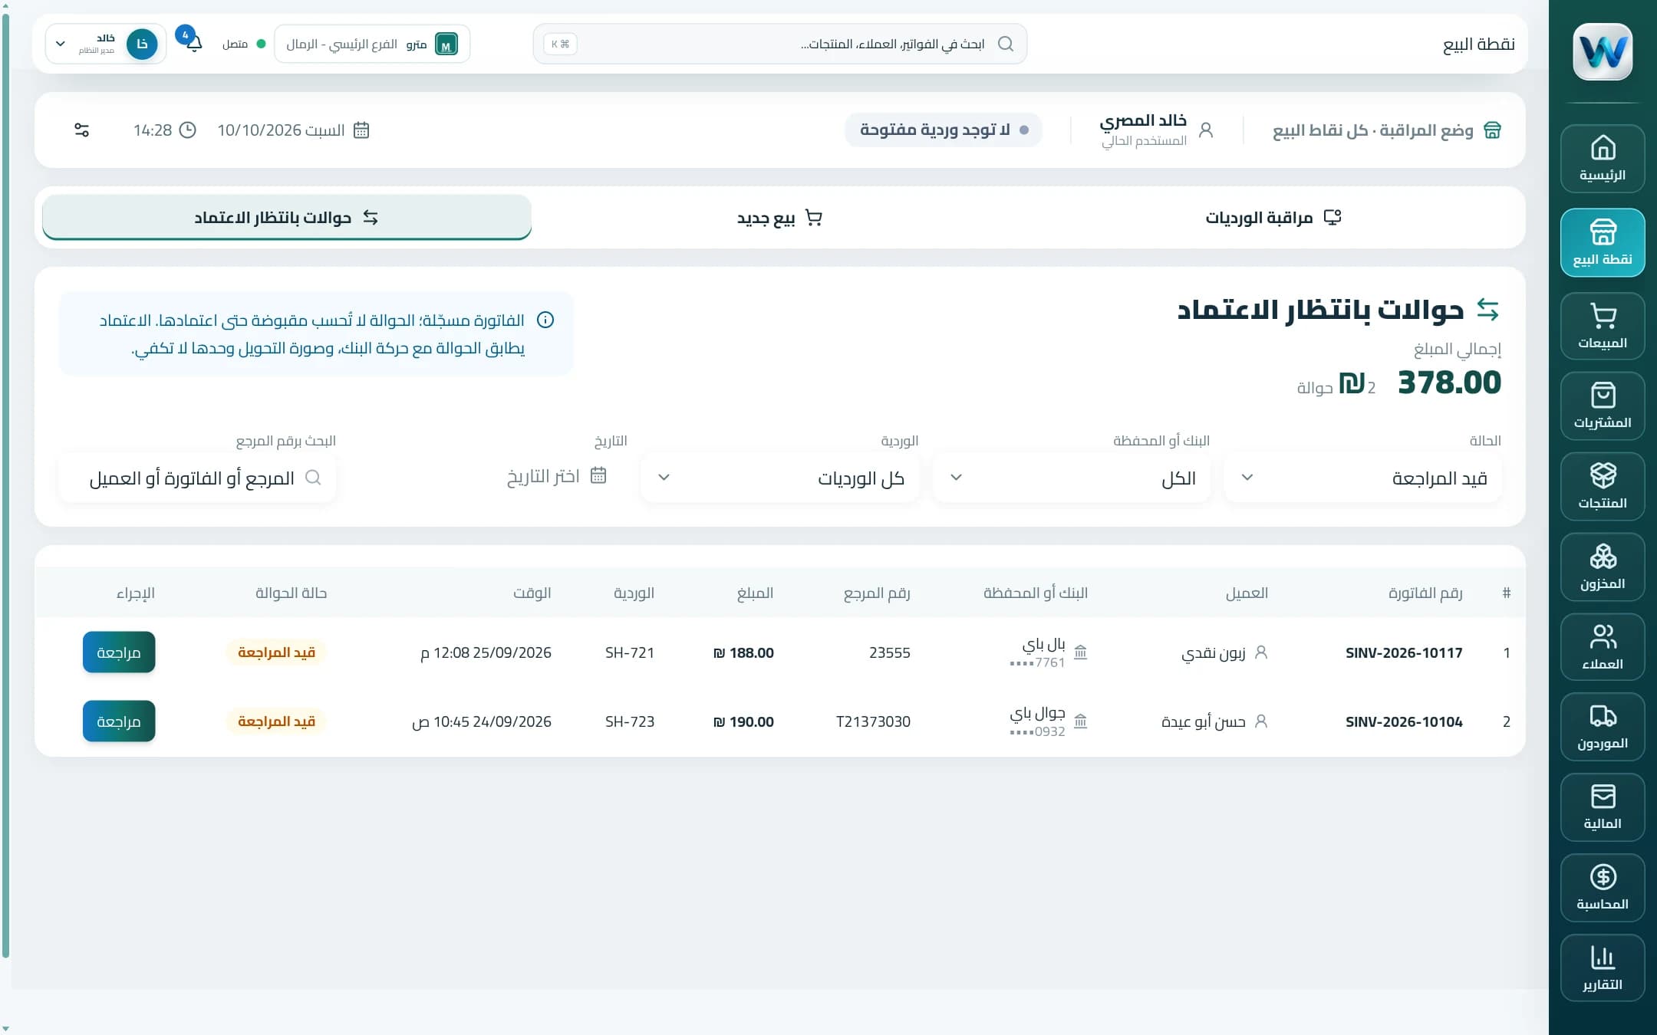Click the notifications bell icon

pyautogui.click(x=194, y=44)
